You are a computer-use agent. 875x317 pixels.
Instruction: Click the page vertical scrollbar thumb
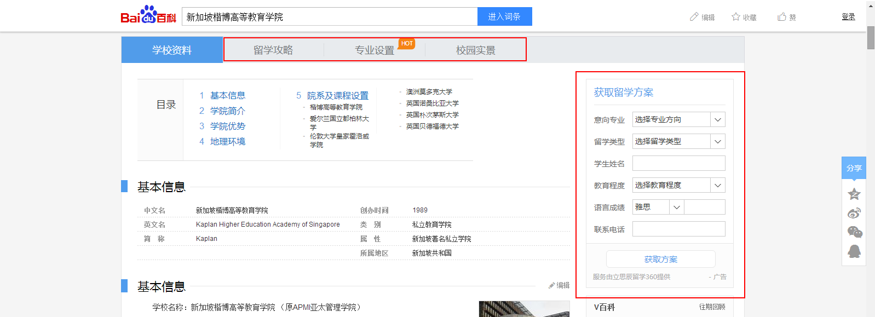click(871, 37)
